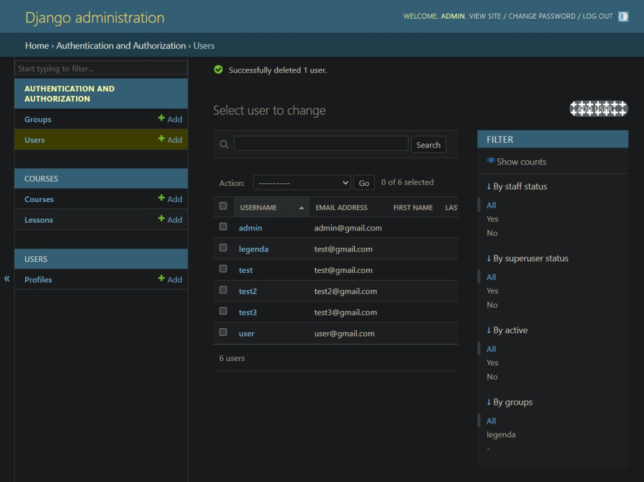Click the plus Add icon for Lessons

(162, 218)
